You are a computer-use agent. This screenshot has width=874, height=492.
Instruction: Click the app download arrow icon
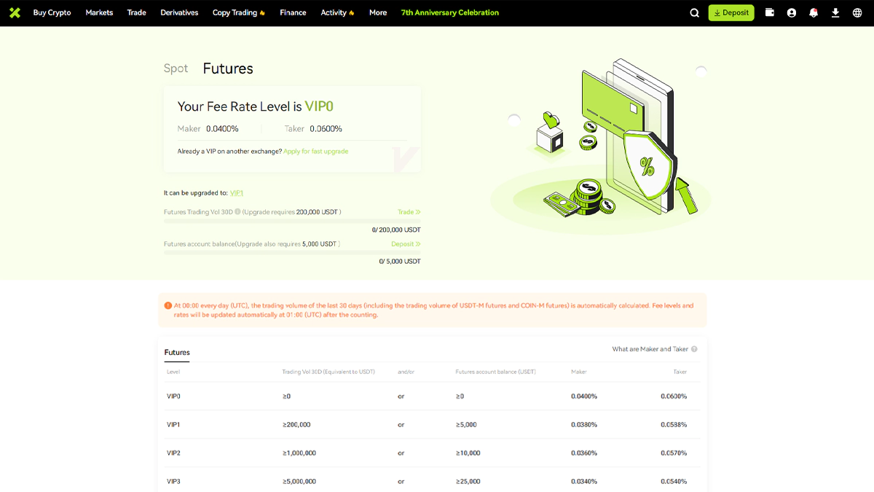pos(835,13)
